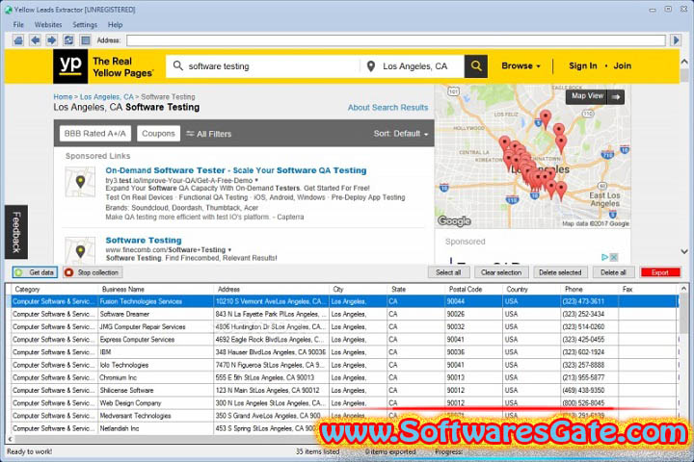Click the browser pane scroll down arrow

(684, 251)
